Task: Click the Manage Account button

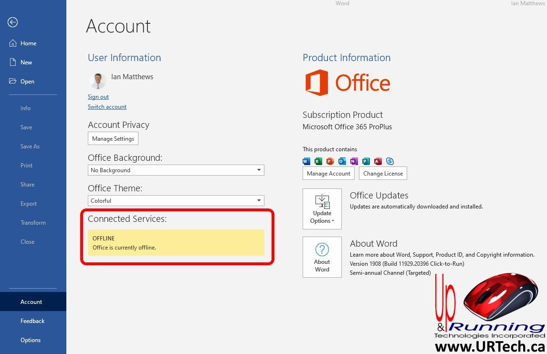Action: [328, 173]
